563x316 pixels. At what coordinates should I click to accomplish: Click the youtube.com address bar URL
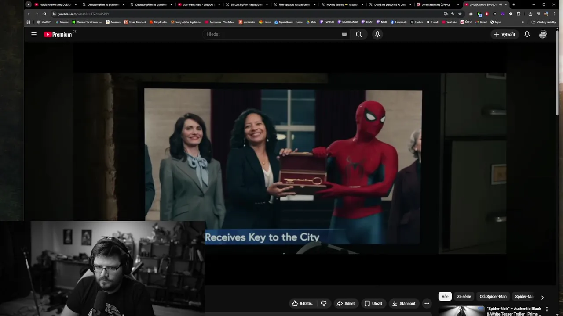coord(84,14)
